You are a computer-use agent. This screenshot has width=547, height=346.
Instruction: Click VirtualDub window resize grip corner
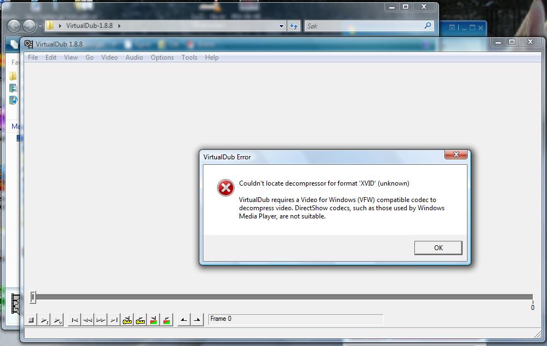(538, 334)
